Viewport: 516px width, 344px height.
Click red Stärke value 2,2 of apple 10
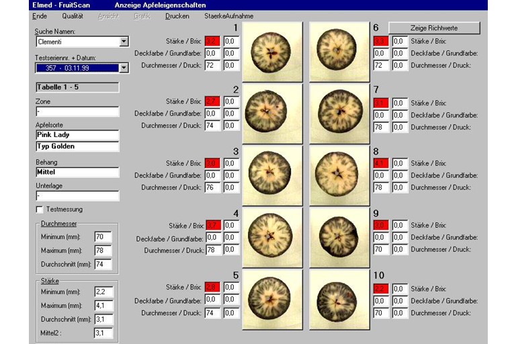point(381,289)
